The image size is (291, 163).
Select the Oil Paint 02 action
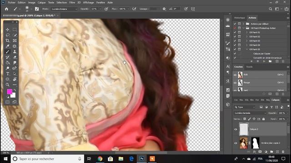click(255, 37)
